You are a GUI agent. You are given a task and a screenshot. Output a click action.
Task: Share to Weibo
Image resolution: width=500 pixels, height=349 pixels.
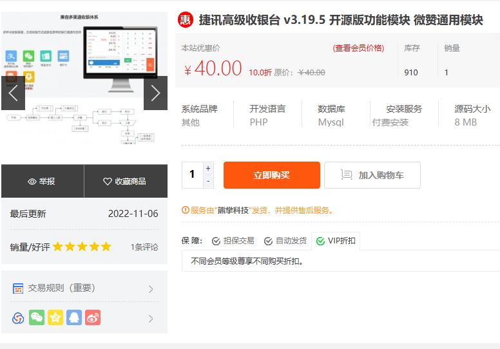coord(93,317)
